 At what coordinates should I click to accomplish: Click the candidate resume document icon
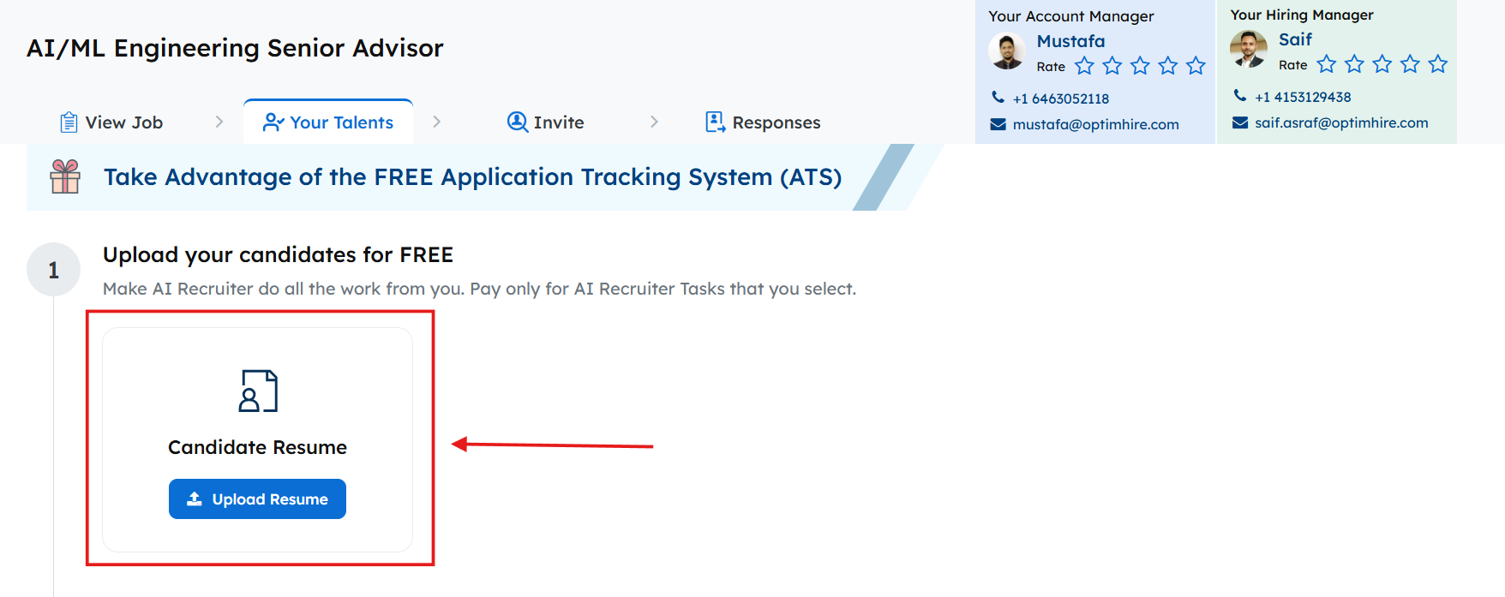pos(258,391)
